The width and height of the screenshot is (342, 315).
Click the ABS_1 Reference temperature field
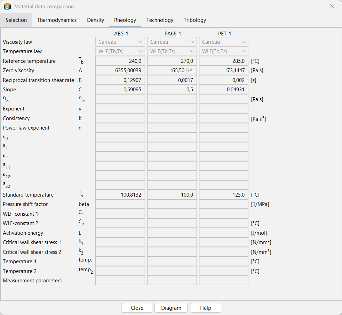click(x=120, y=61)
